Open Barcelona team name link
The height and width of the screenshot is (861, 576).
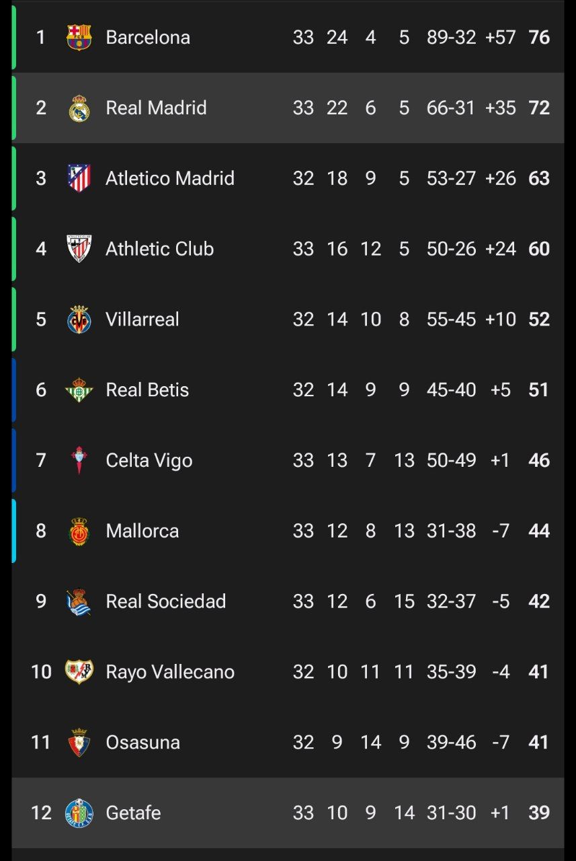coord(148,38)
